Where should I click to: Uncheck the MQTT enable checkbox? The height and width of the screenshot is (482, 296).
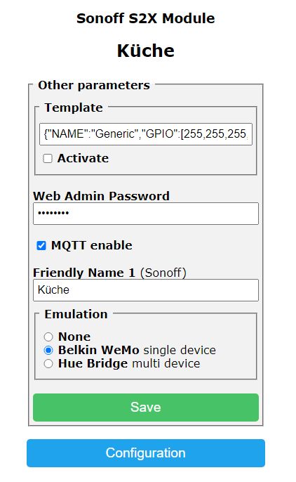41,246
